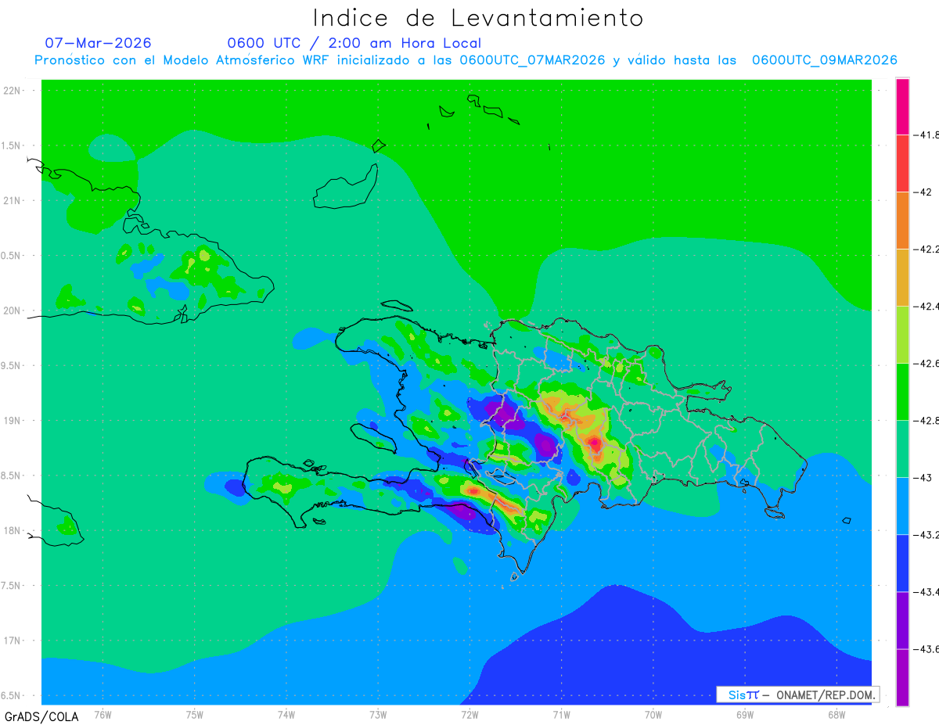
Task: Click the "20N" latitude label
Action: point(13,310)
